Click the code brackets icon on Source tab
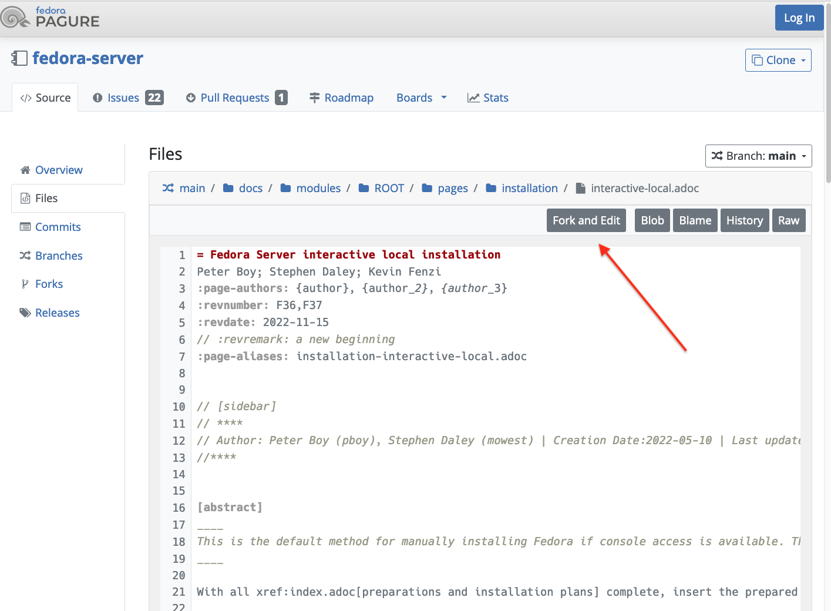 (26, 98)
